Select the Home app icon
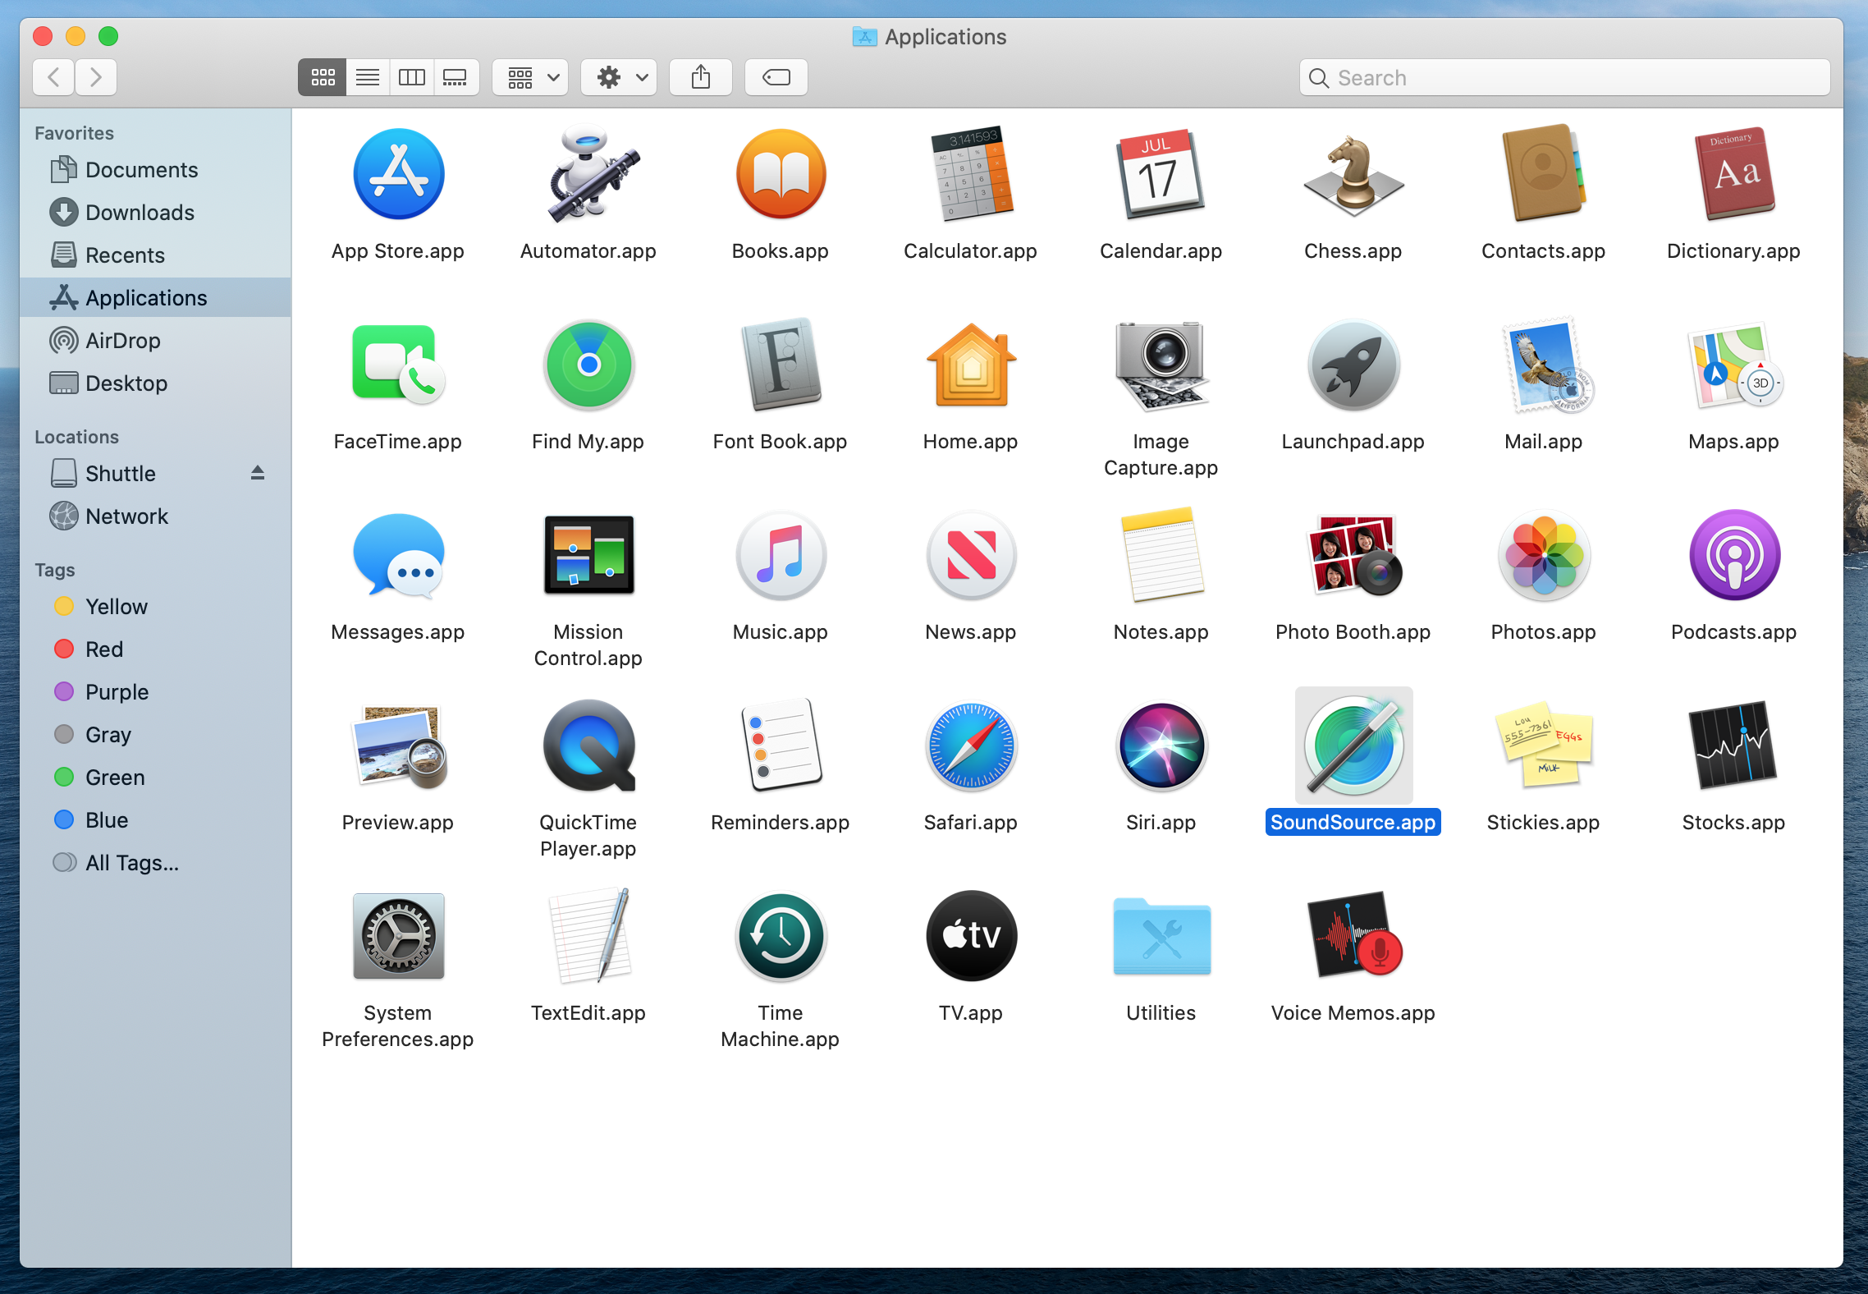The height and width of the screenshot is (1294, 1868). (x=971, y=365)
